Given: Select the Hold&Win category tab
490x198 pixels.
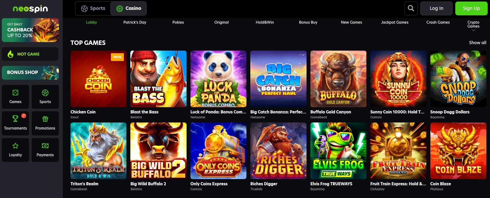Looking at the screenshot, I should point(265,22).
